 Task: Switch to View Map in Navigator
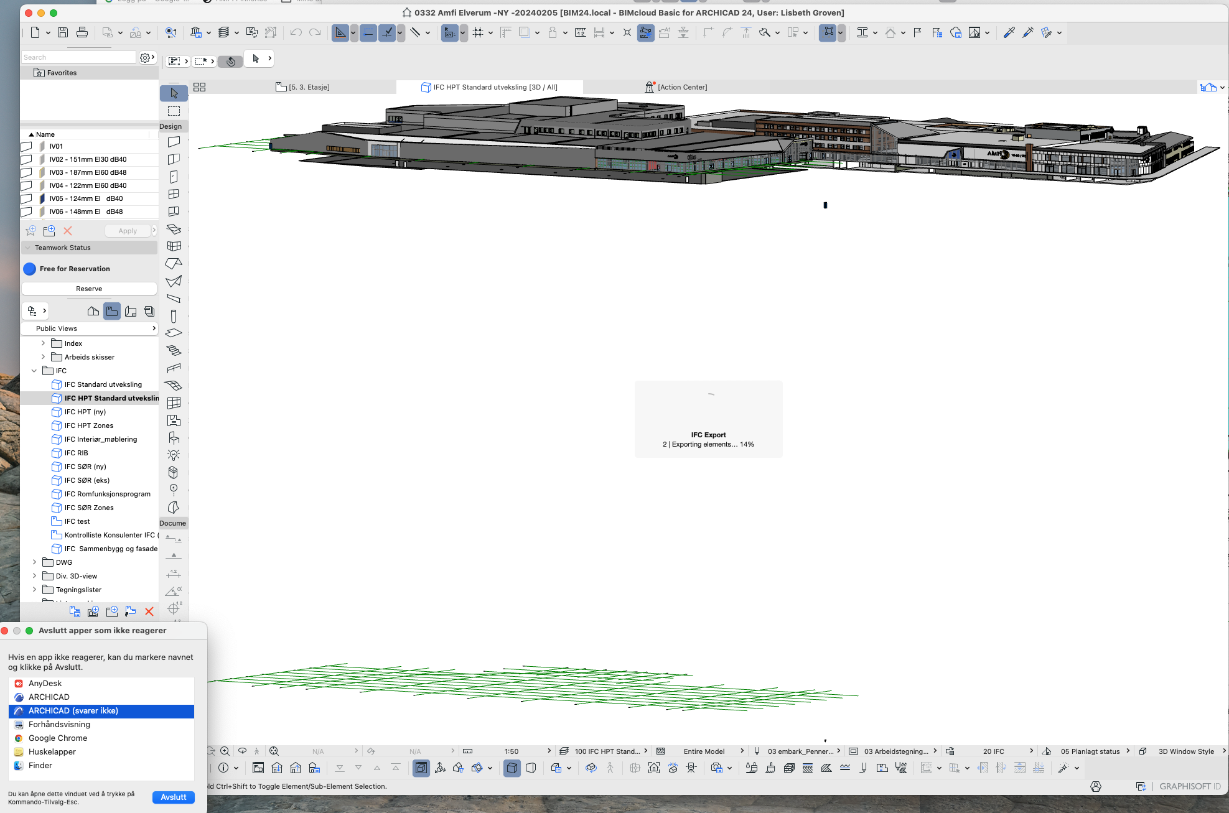click(x=112, y=312)
